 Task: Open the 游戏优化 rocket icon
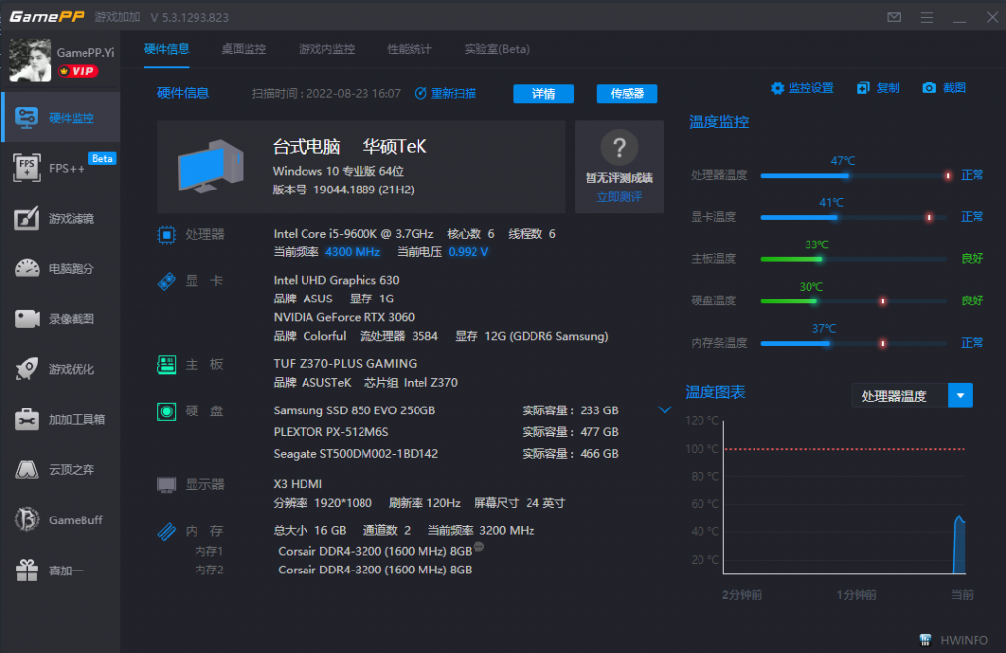[x=27, y=369]
